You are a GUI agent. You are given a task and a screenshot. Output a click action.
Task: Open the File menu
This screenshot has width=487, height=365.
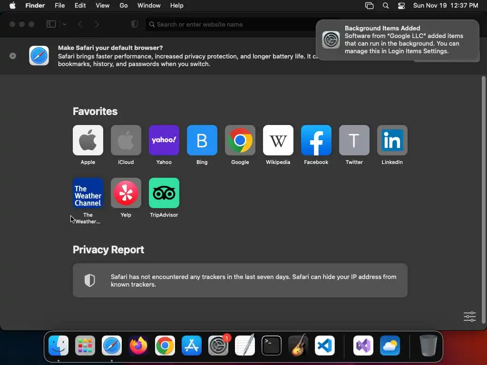pyautogui.click(x=59, y=6)
